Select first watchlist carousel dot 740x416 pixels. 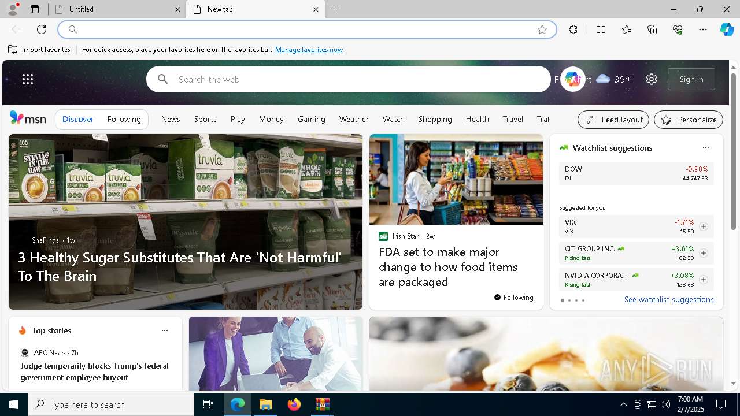[562, 300]
